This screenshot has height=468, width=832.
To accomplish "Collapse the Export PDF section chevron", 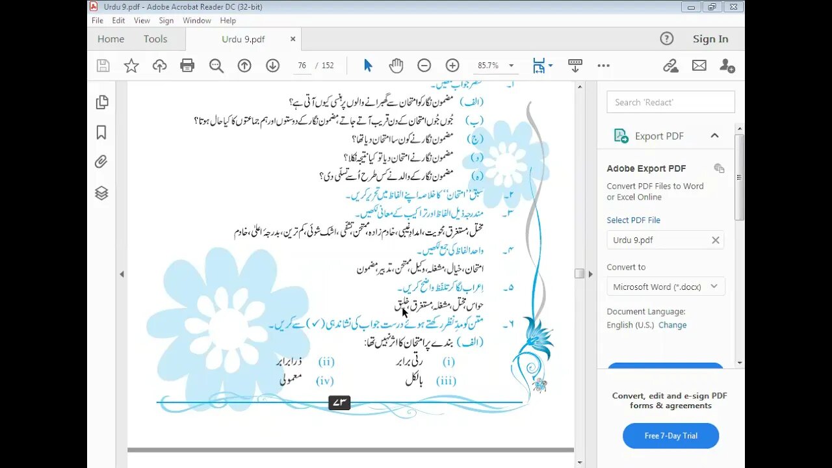I will [x=714, y=136].
